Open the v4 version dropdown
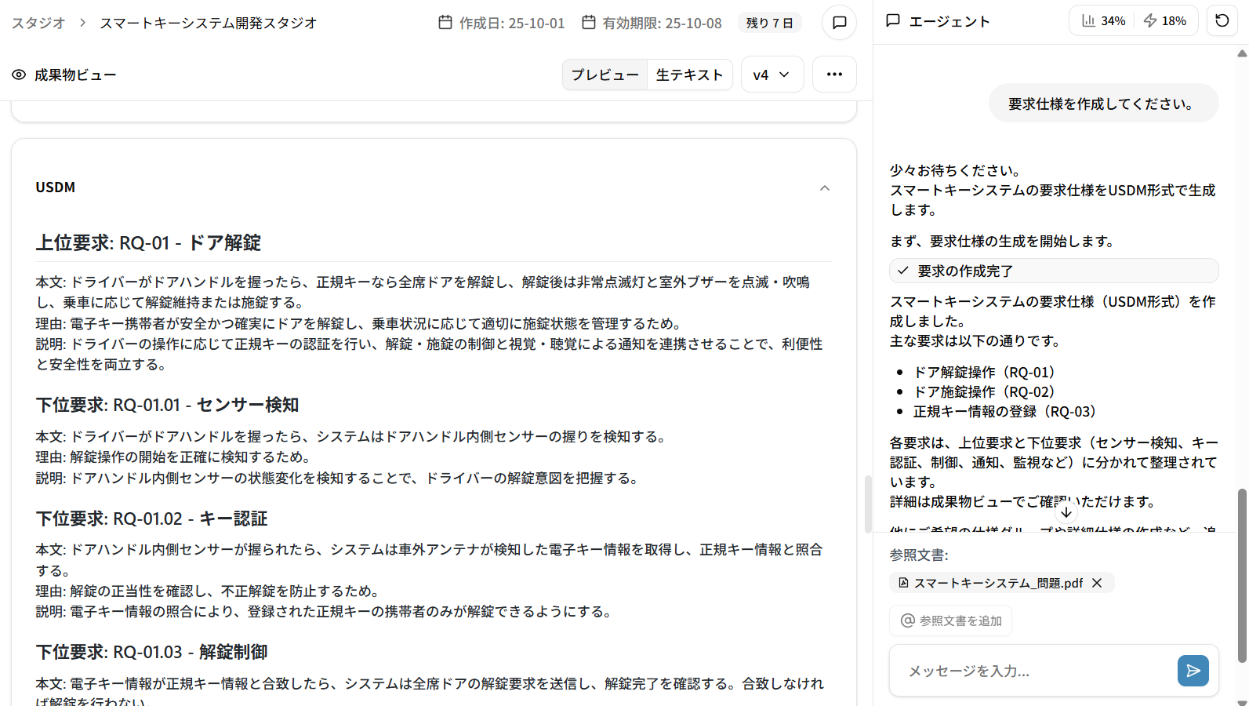This screenshot has height=706, width=1249. [772, 75]
